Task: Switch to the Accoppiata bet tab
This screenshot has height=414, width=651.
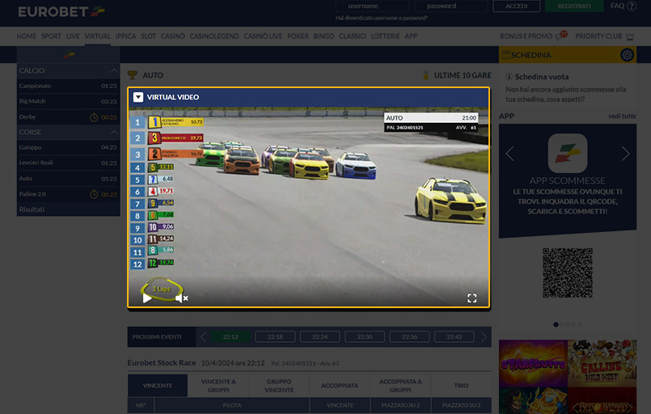Action: point(339,386)
